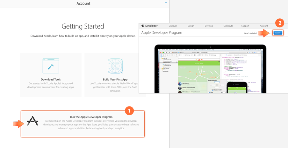Image resolution: width=288 pixels, height=148 pixels.
Task: Open the Download Tools card title
Action: pyautogui.click(x=51, y=80)
